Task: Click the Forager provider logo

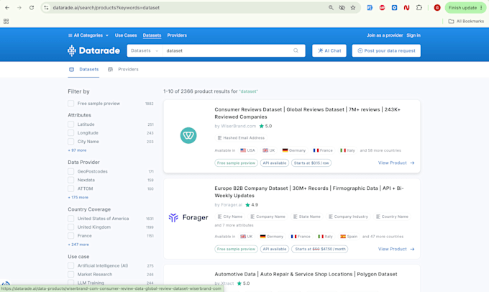Action: click(188, 217)
